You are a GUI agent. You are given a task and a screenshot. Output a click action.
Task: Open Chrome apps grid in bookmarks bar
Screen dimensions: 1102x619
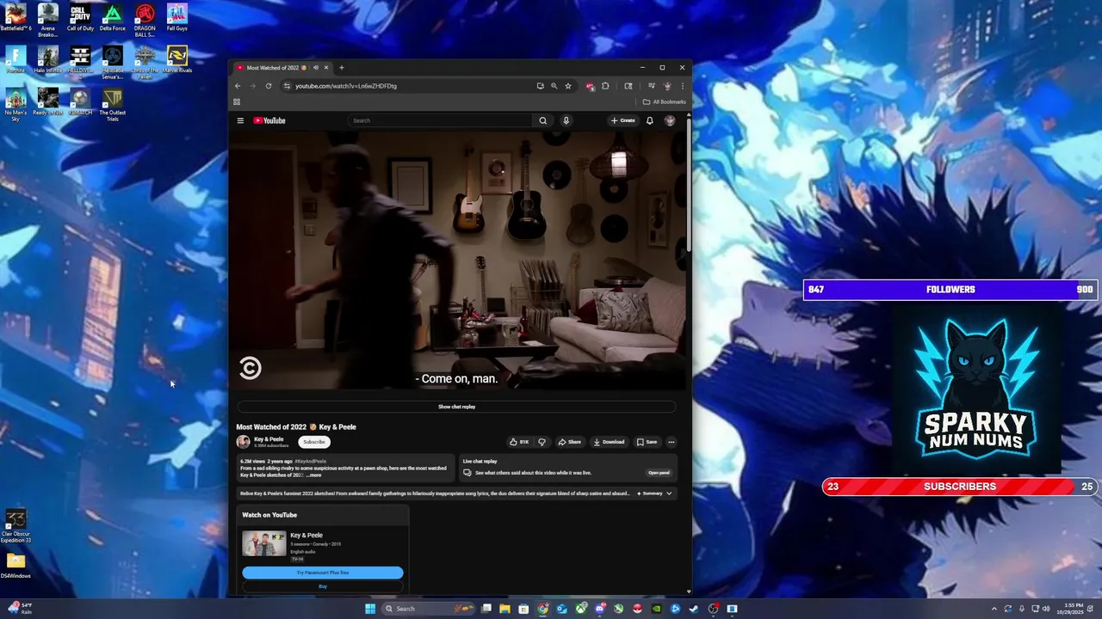click(237, 101)
